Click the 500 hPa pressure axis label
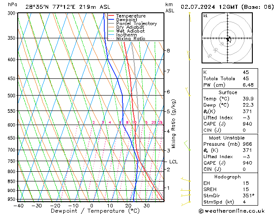This screenshot has width=278, height=214. [11, 96]
